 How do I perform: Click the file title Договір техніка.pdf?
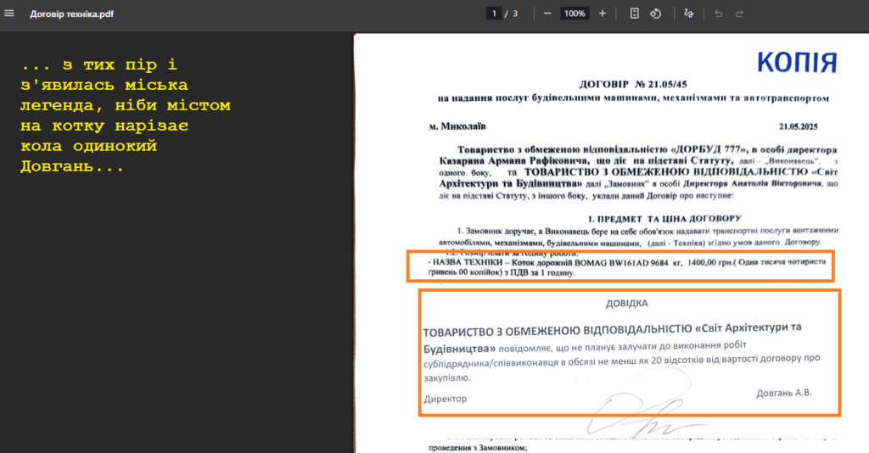click(71, 14)
